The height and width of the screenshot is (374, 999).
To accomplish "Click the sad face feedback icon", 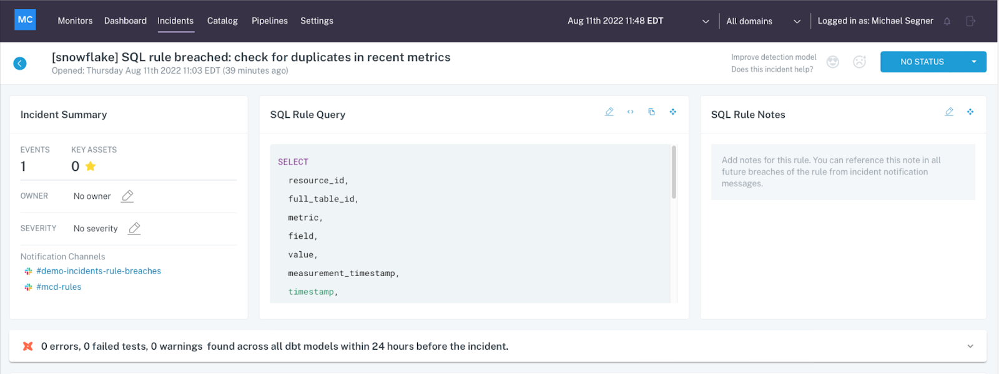I will (860, 62).
